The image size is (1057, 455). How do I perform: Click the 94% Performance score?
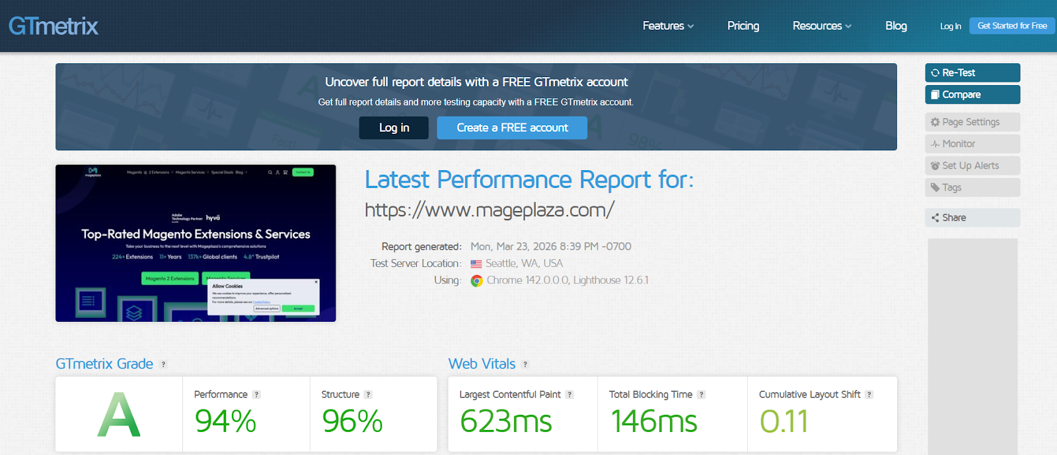click(225, 421)
